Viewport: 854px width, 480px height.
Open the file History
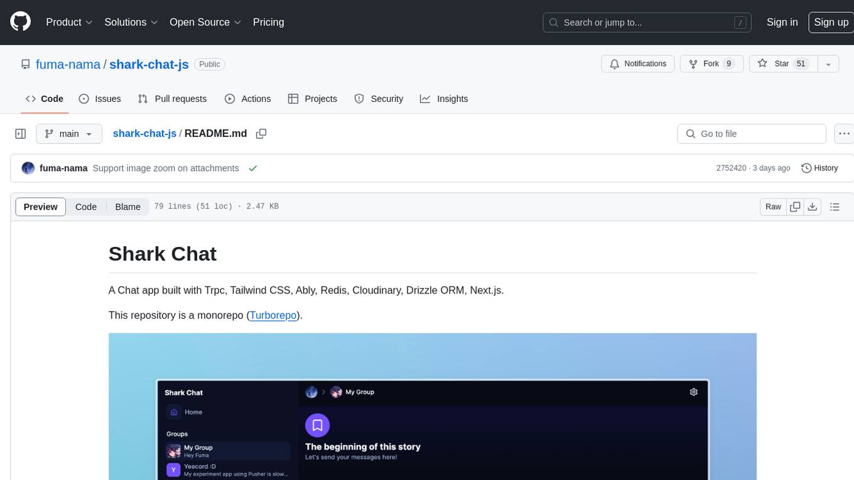819,168
